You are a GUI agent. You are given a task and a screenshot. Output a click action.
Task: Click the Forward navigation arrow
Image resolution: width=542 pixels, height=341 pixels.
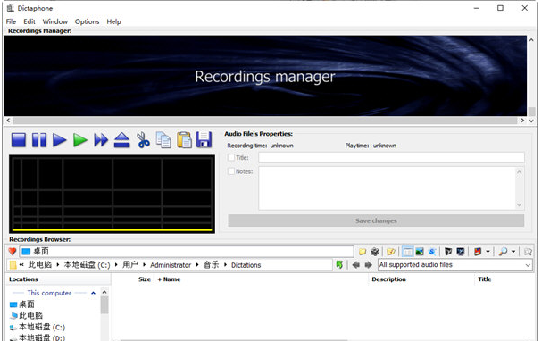pyautogui.click(x=369, y=265)
